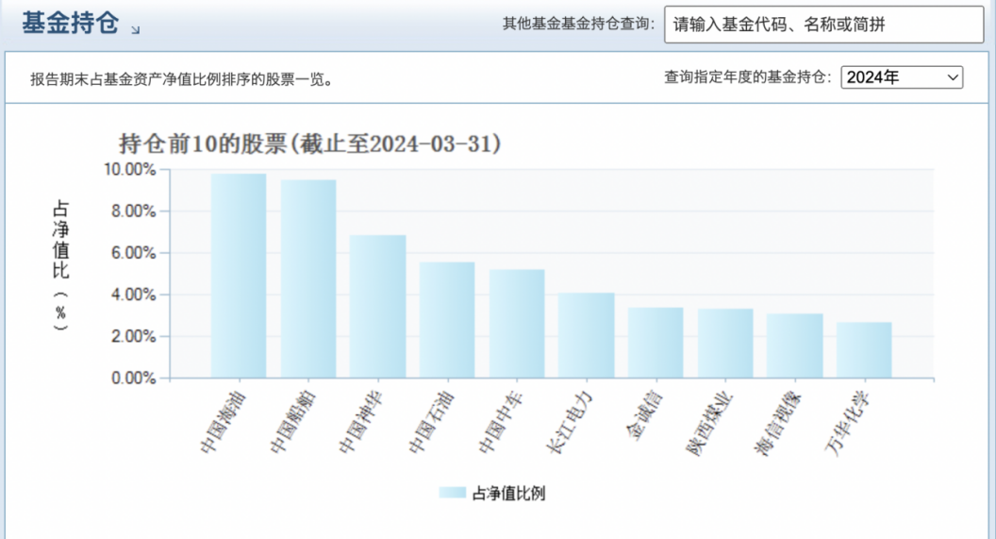This screenshot has height=539, width=996.
Task: Click the 2.00% y-axis value
Action: 133,336
